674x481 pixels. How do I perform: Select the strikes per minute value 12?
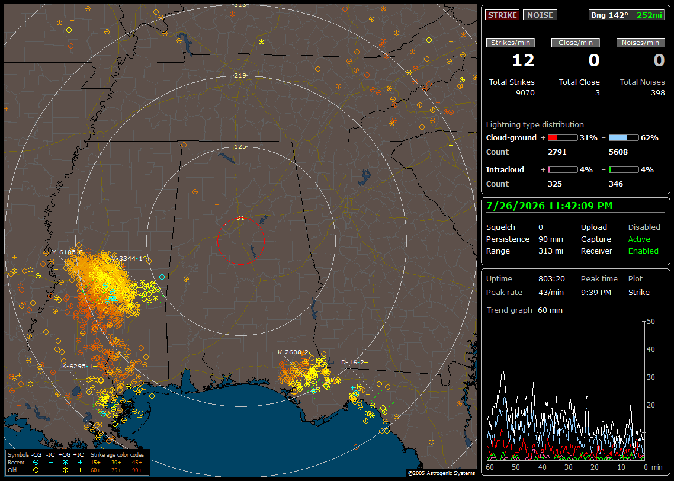click(523, 60)
